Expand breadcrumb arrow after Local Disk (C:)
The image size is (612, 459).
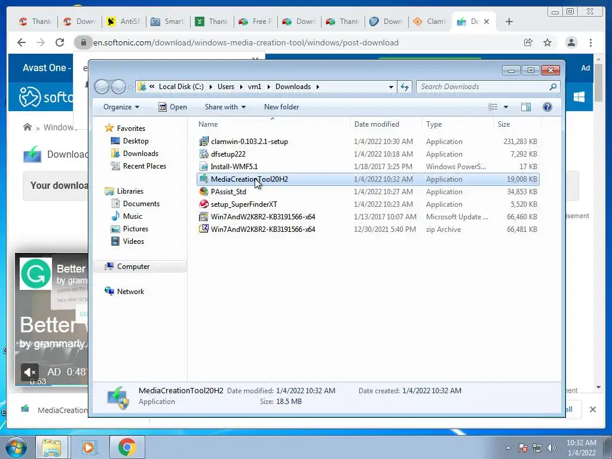coord(211,87)
